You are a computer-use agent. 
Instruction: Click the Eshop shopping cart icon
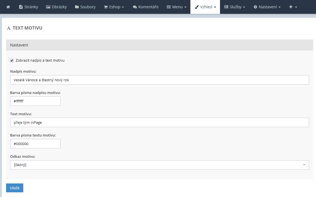coord(106,7)
